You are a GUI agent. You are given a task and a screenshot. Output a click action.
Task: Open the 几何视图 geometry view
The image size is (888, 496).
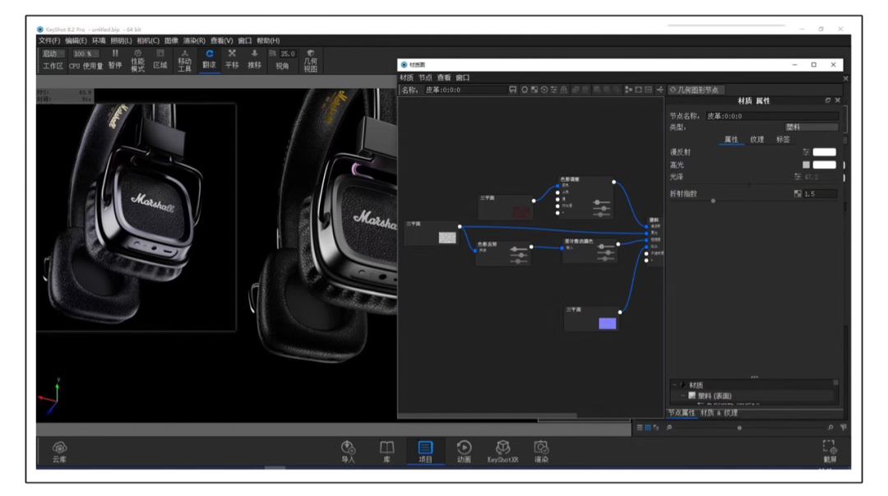[310, 61]
